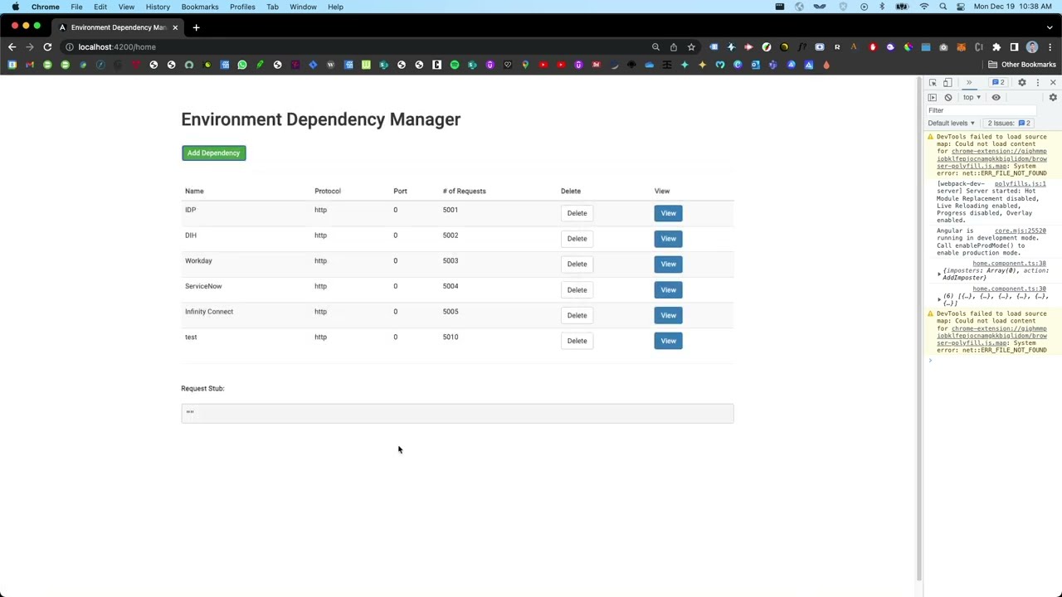Show the console sidebar
1062x597 pixels.
[x=933, y=97]
